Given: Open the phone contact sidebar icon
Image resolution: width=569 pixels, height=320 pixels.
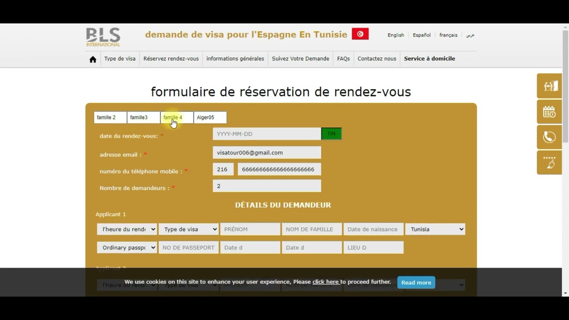Looking at the screenshot, I should click(x=549, y=137).
